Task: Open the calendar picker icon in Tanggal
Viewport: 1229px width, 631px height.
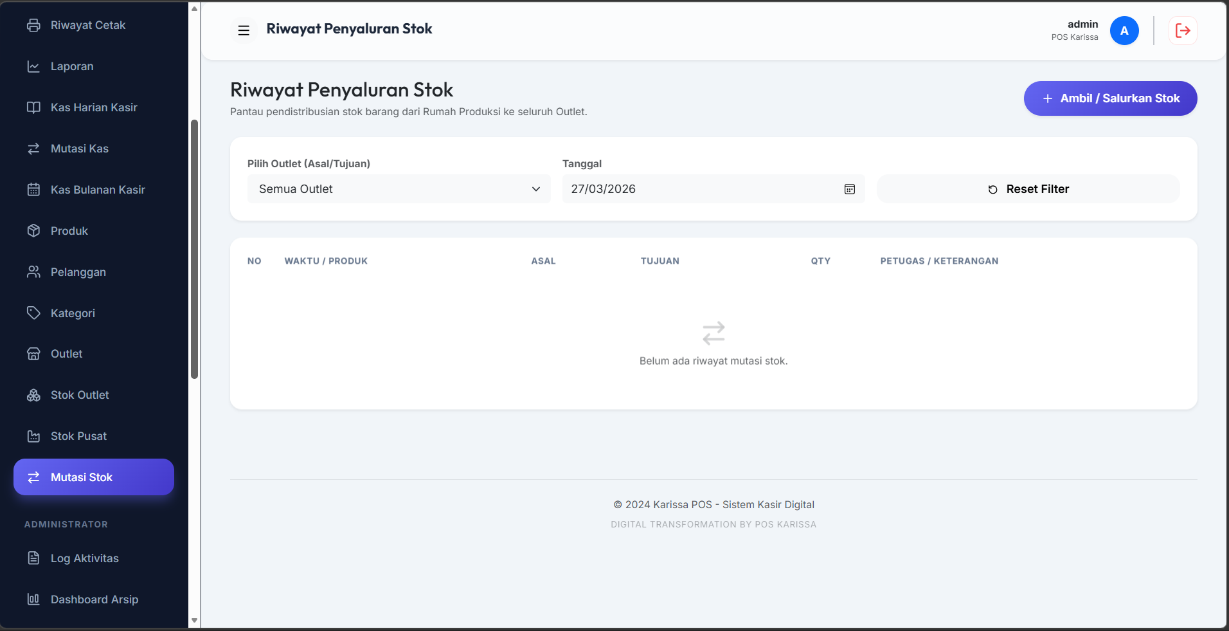Action: tap(849, 189)
